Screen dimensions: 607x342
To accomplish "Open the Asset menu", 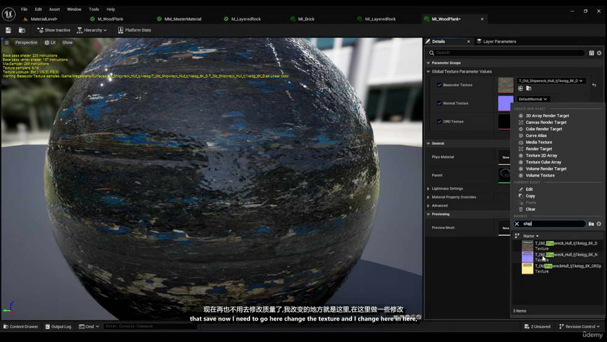I will (54, 9).
